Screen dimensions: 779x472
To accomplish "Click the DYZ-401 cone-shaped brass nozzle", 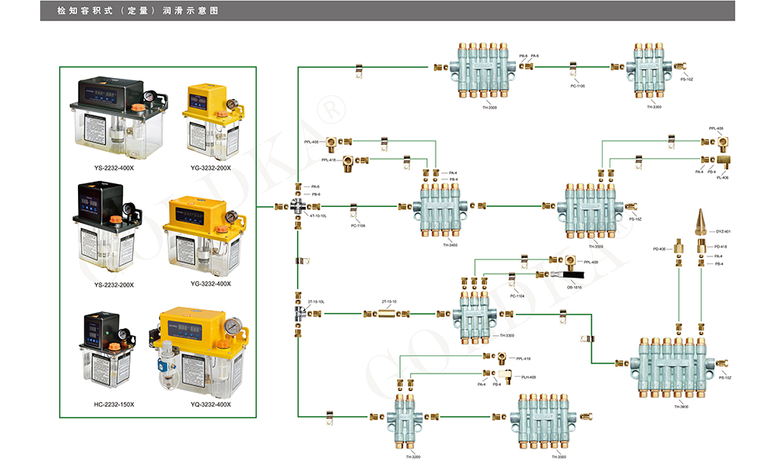I will [x=700, y=223].
